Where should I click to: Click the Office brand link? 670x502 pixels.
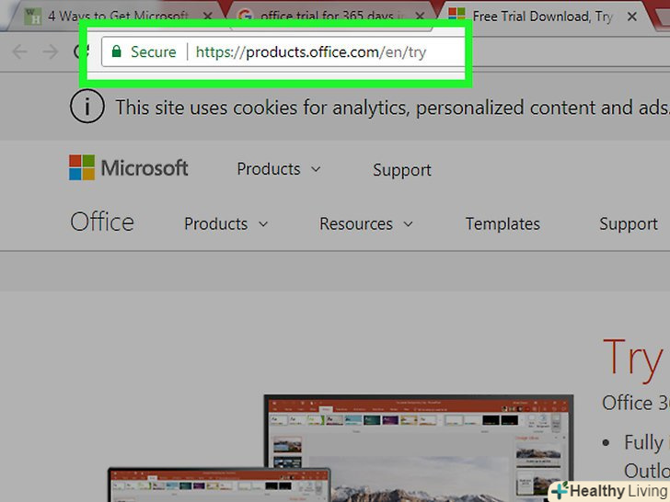tap(102, 222)
